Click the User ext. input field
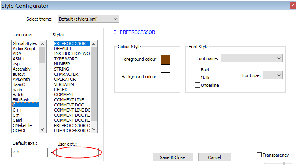Screen dimensions: 296x168 78,152
